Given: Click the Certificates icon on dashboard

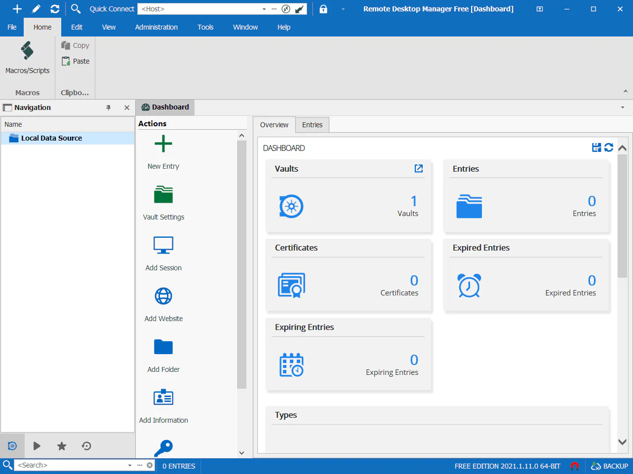Looking at the screenshot, I should click(x=291, y=286).
